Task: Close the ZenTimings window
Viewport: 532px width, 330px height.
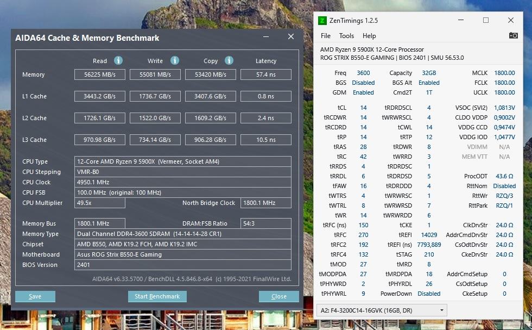Action: (x=511, y=20)
